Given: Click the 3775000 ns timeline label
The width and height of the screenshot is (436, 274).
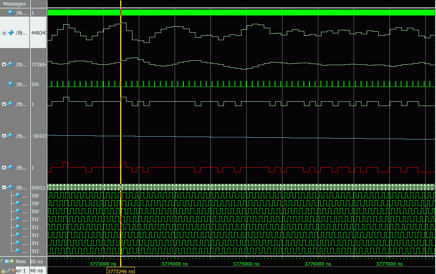Looking at the screenshot, I should (x=246, y=264).
